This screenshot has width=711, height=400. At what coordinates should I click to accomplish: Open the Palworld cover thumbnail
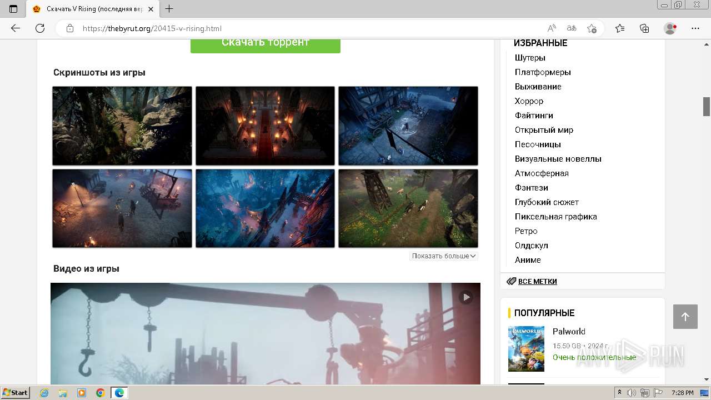coord(526,349)
